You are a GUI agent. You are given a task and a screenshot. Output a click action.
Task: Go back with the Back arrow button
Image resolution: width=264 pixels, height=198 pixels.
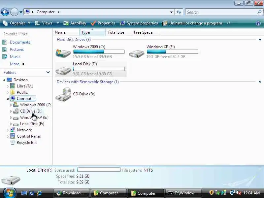point(5,12)
